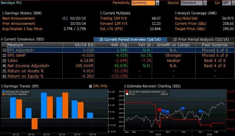235x136 pixels.
Task: Click the 4Wk Chg column header
Action: (x=111, y=45)
